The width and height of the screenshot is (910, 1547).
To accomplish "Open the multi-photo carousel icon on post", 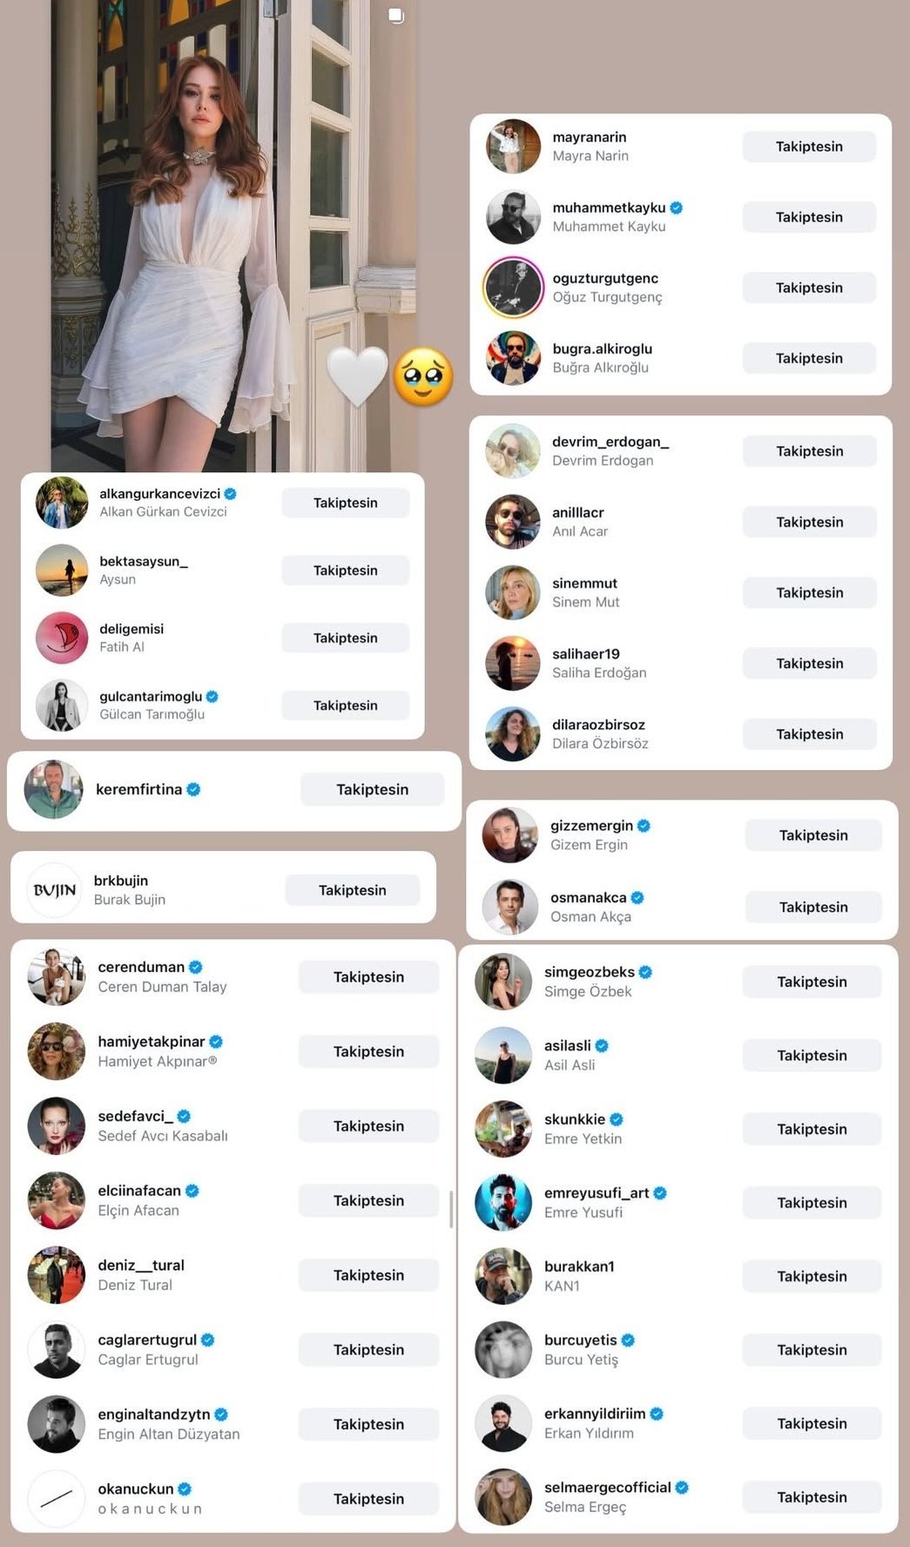I will pyautogui.click(x=396, y=16).
